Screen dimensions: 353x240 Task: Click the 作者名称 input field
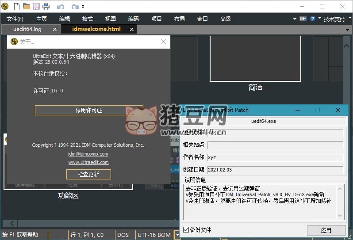[275, 157]
